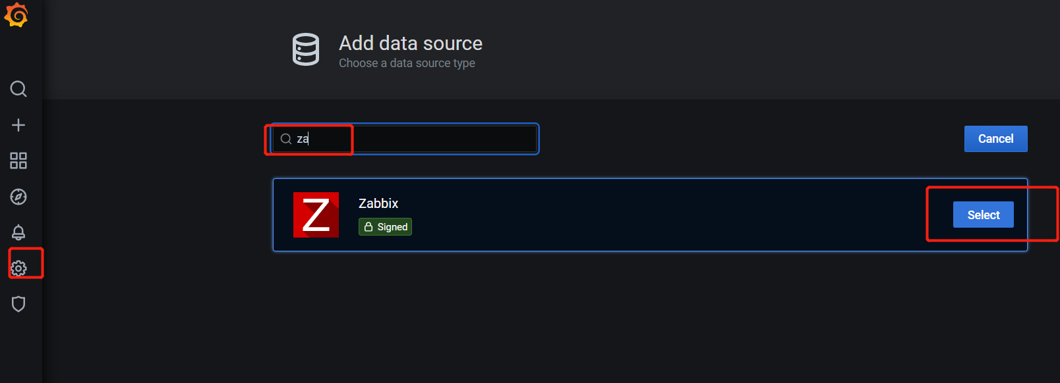The image size is (1060, 383).
Task: Click the 'Choose a data source type' subtitle
Action: click(407, 63)
